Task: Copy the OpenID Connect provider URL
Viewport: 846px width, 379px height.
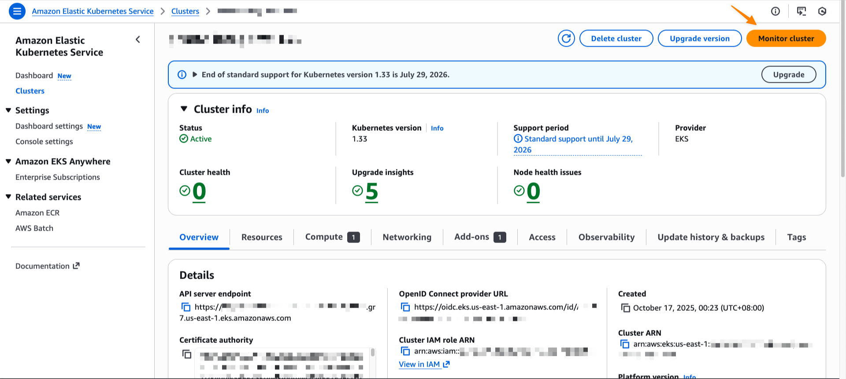Action: (405, 307)
